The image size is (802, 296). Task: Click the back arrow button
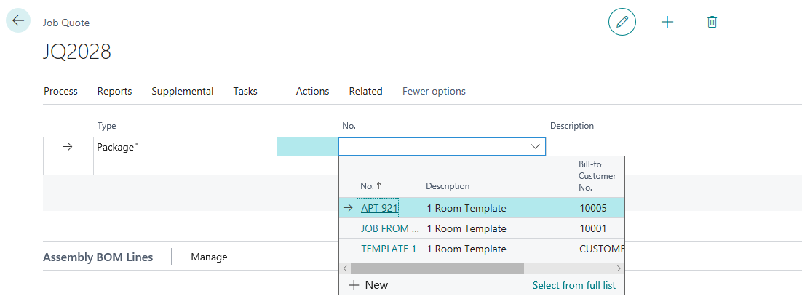click(17, 21)
